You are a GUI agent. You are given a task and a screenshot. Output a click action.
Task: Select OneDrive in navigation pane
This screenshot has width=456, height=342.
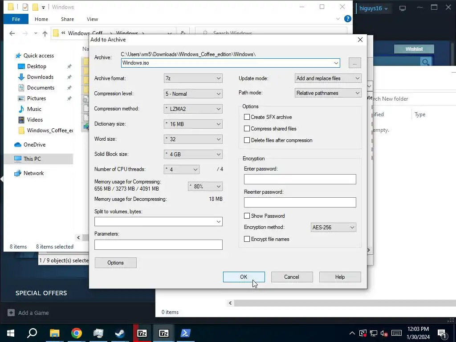point(34,145)
